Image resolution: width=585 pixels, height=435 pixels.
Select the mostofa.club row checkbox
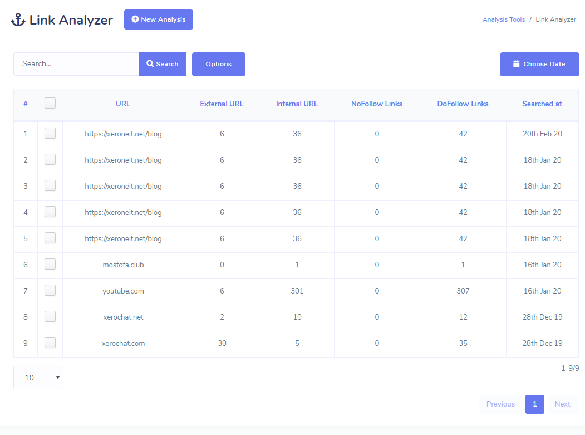50,264
